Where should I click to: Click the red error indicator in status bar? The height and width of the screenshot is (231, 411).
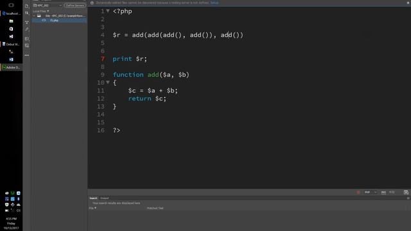tap(358, 193)
